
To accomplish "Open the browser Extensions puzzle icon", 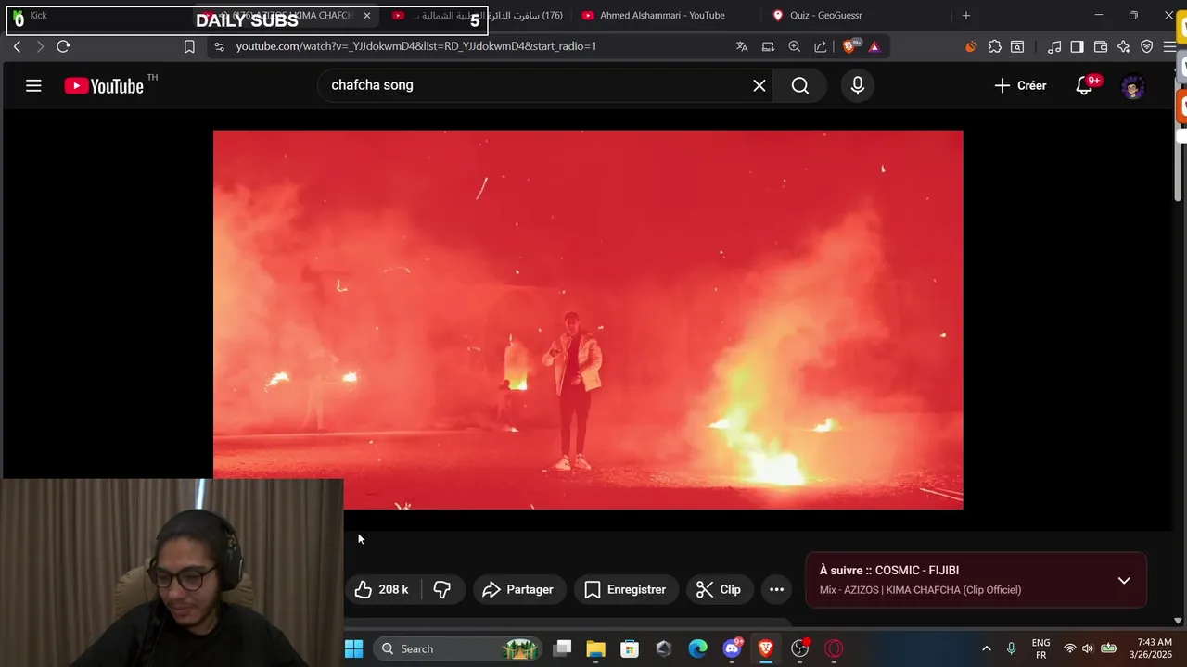I will 995,46.
